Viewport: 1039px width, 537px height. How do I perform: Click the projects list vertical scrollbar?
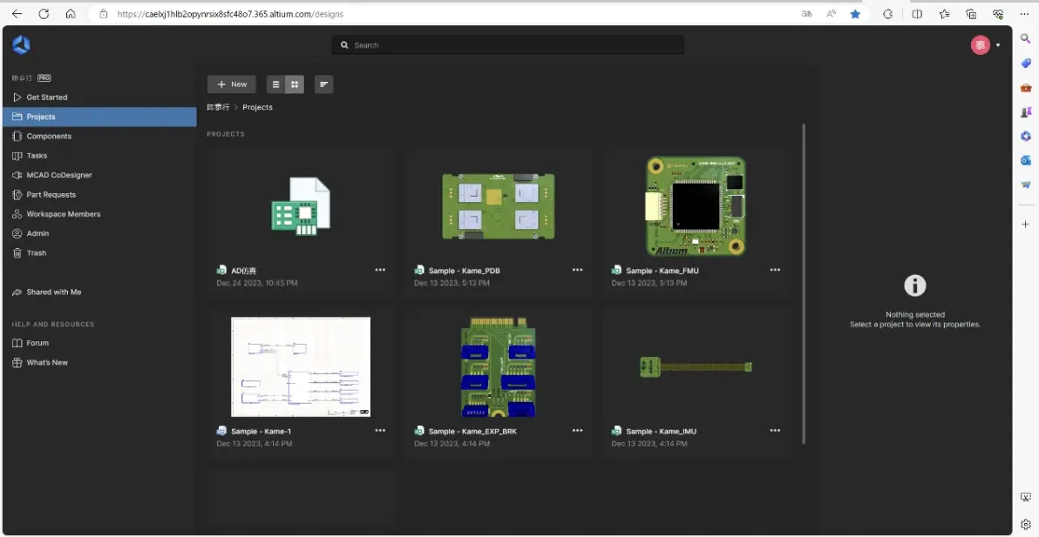tap(805, 283)
